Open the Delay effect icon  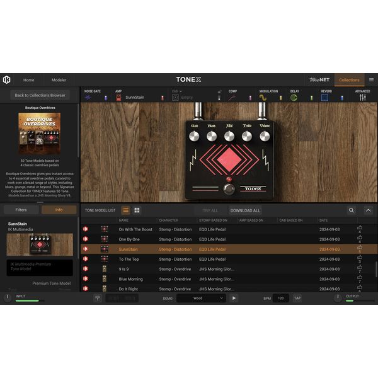tap(294, 98)
